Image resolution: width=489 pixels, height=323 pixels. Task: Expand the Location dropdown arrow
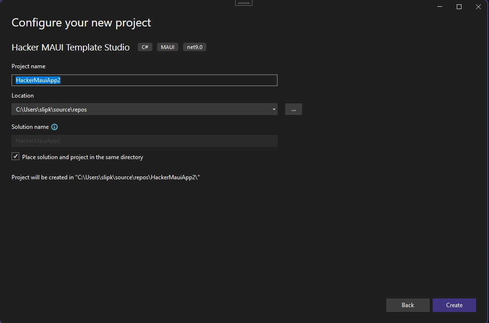[x=274, y=109]
